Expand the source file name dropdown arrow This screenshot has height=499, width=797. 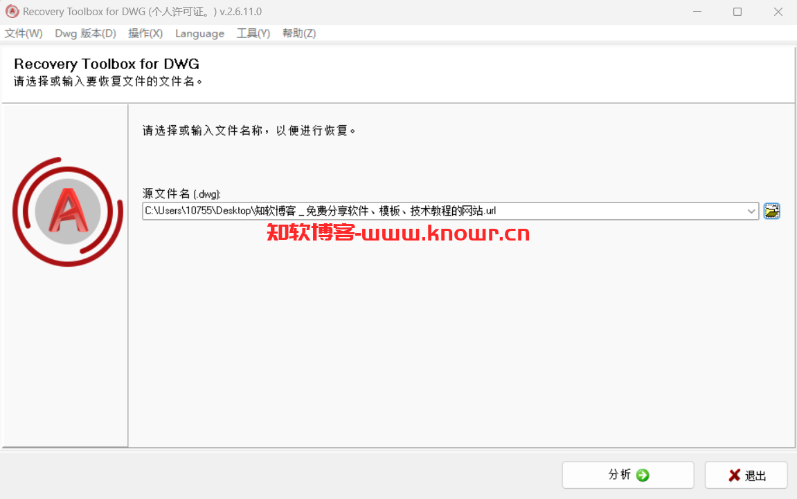click(x=751, y=211)
